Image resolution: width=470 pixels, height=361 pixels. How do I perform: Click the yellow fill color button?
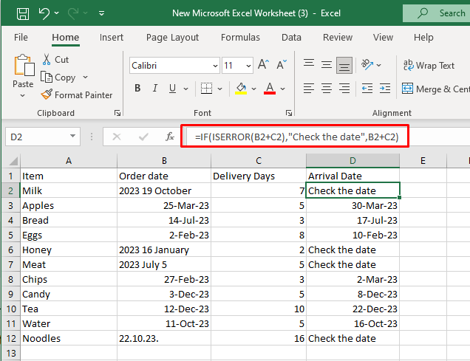point(240,89)
